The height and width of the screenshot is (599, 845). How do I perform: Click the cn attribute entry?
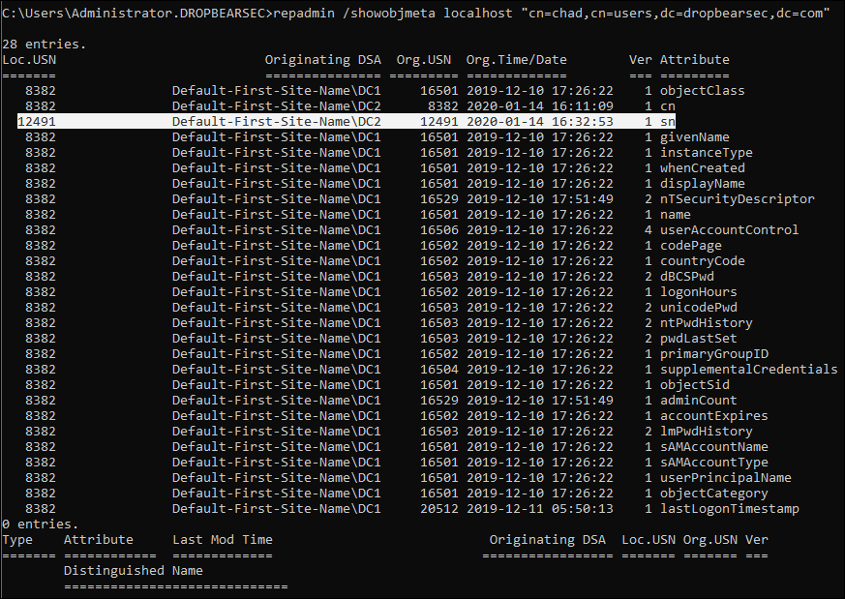tap(668, 106)
